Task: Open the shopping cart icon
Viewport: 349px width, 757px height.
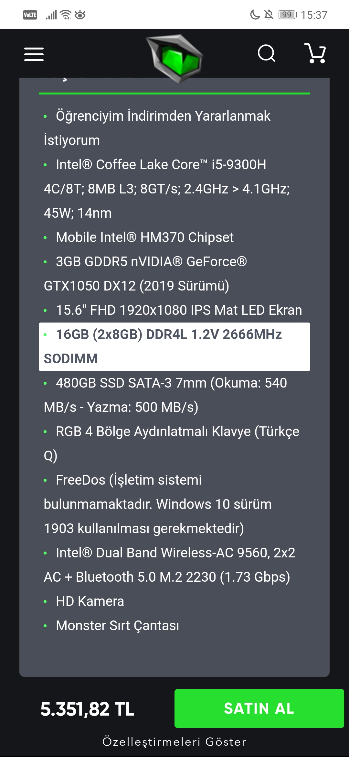Action: click(x=315, y=53)
